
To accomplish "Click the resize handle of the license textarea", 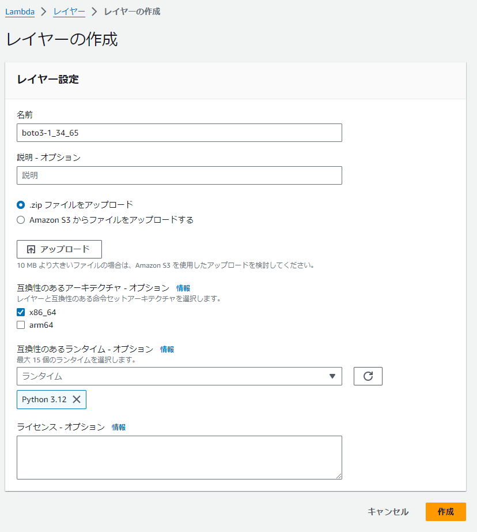I will [x=339, y=475].
